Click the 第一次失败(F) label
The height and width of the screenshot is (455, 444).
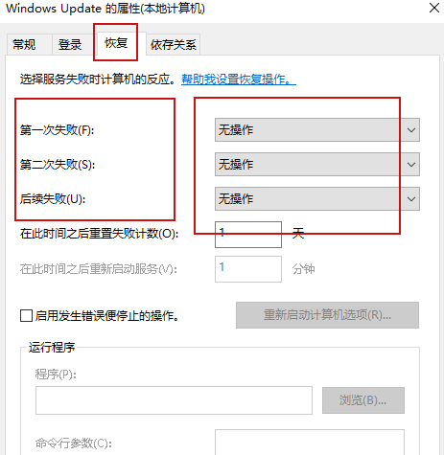57,130
